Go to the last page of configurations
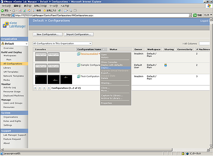This screenshot has width=213, height=156. click(48, 88)
